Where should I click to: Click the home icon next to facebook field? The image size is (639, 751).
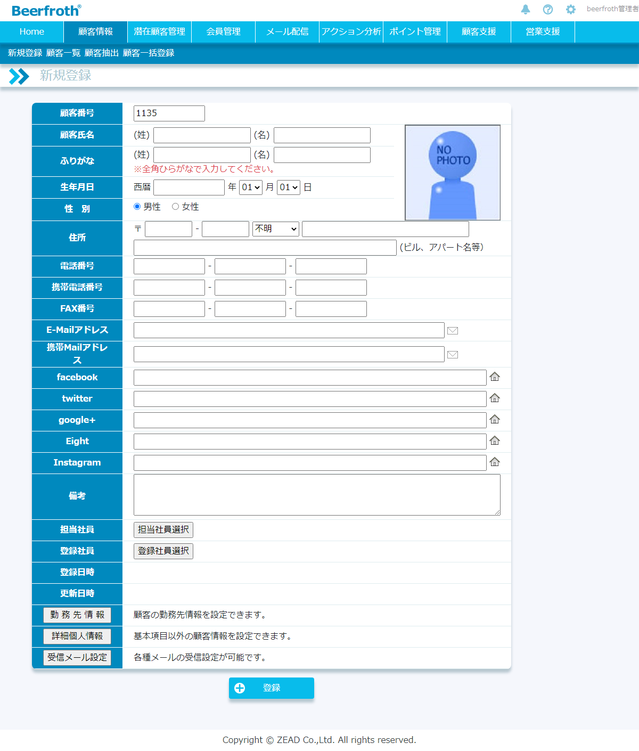495,377
